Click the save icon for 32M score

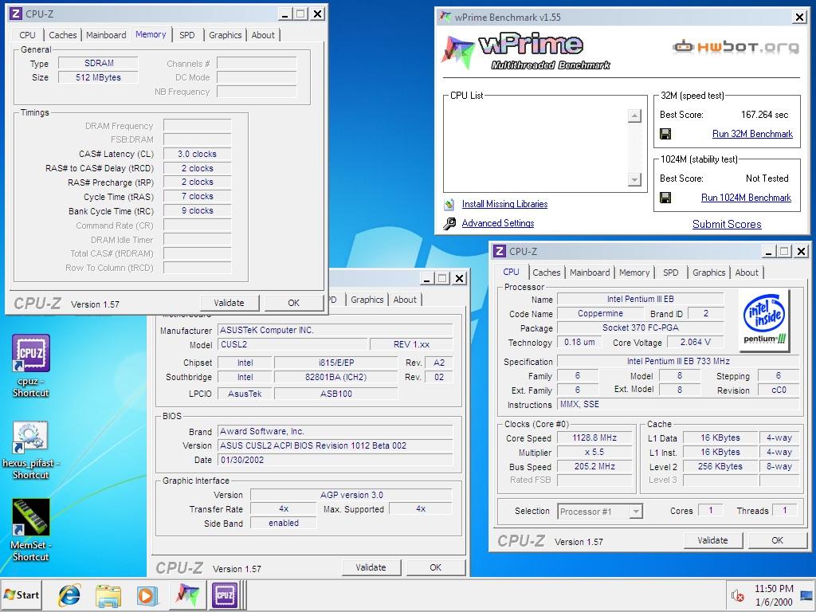coord(665,134)
